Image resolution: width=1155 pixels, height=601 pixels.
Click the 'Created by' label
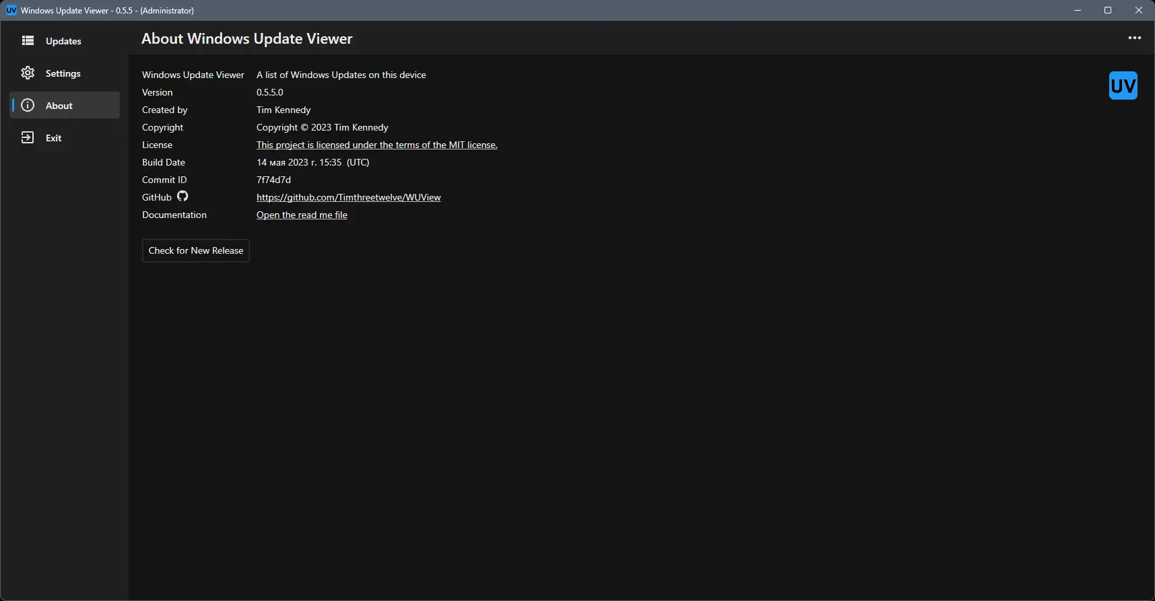pos(165,110)
